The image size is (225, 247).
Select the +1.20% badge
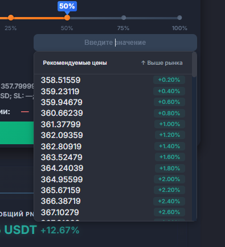coord(170,135)
